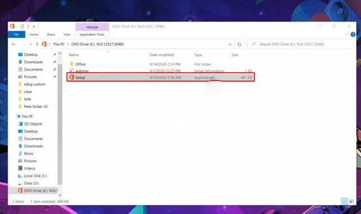Viewport: 361px width, 214px height.
Task: Click the Manage contextual tab
Action: (92, 27)
